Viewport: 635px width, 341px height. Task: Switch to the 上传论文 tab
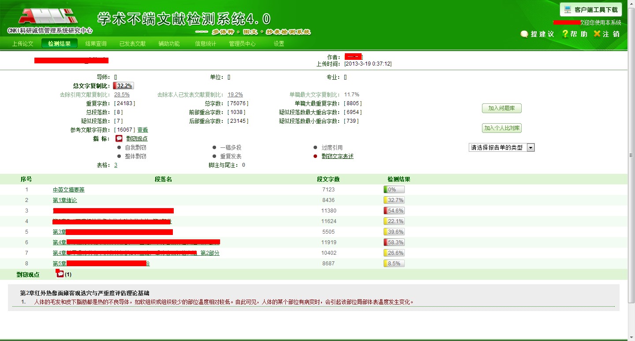click(x=23, y=44)
